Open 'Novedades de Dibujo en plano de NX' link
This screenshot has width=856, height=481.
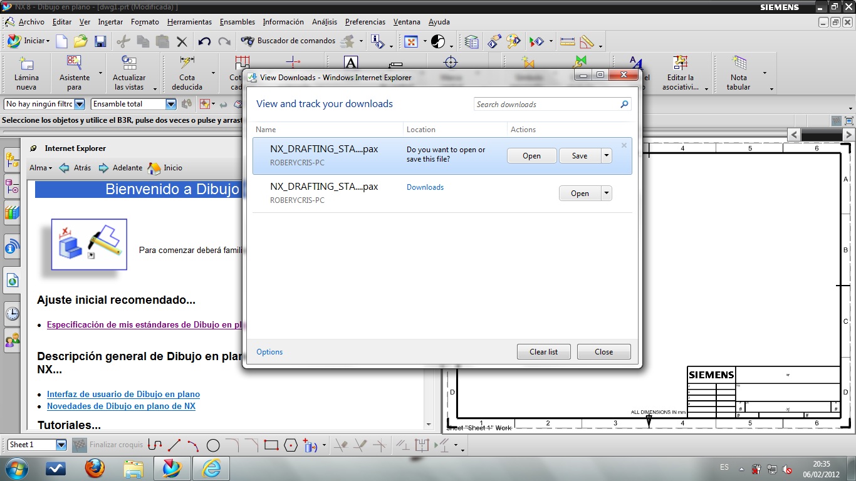point(121,406)
